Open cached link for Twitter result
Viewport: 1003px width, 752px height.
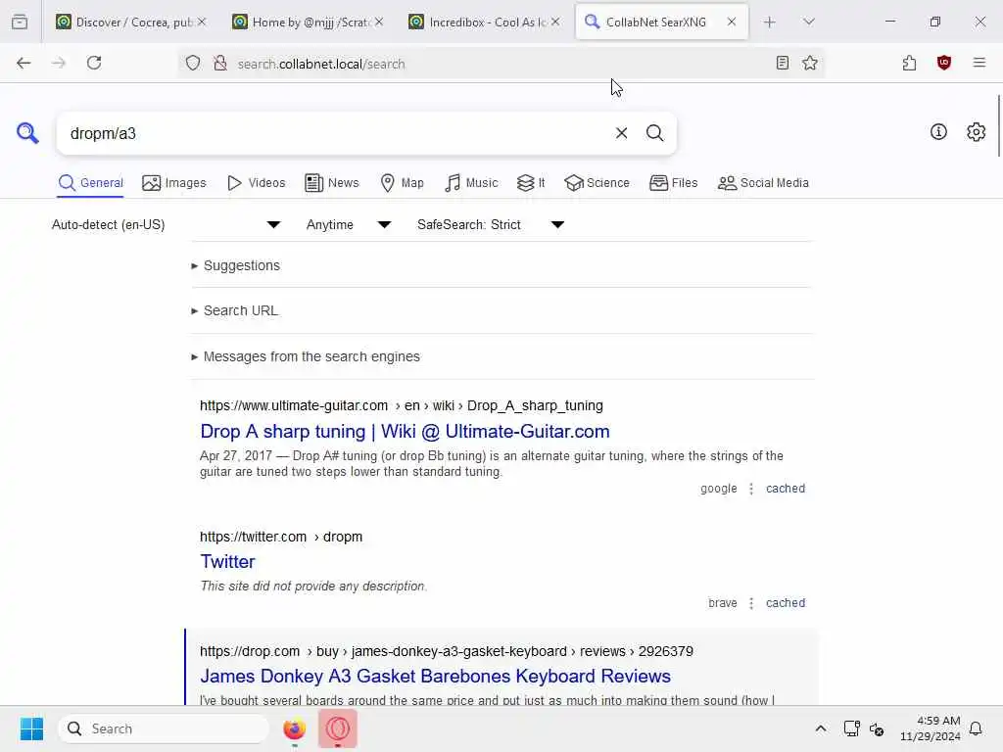tap(785, 603)
